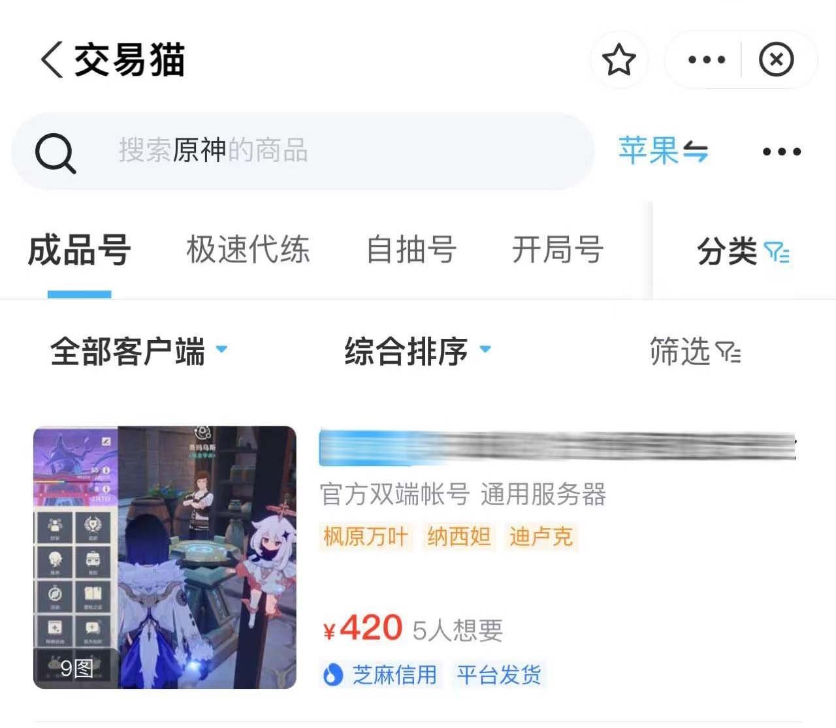The width and height of the screenshot is (836, 728).
Task: Open the three-dot mini-program menu
Action: click(707, 60)
